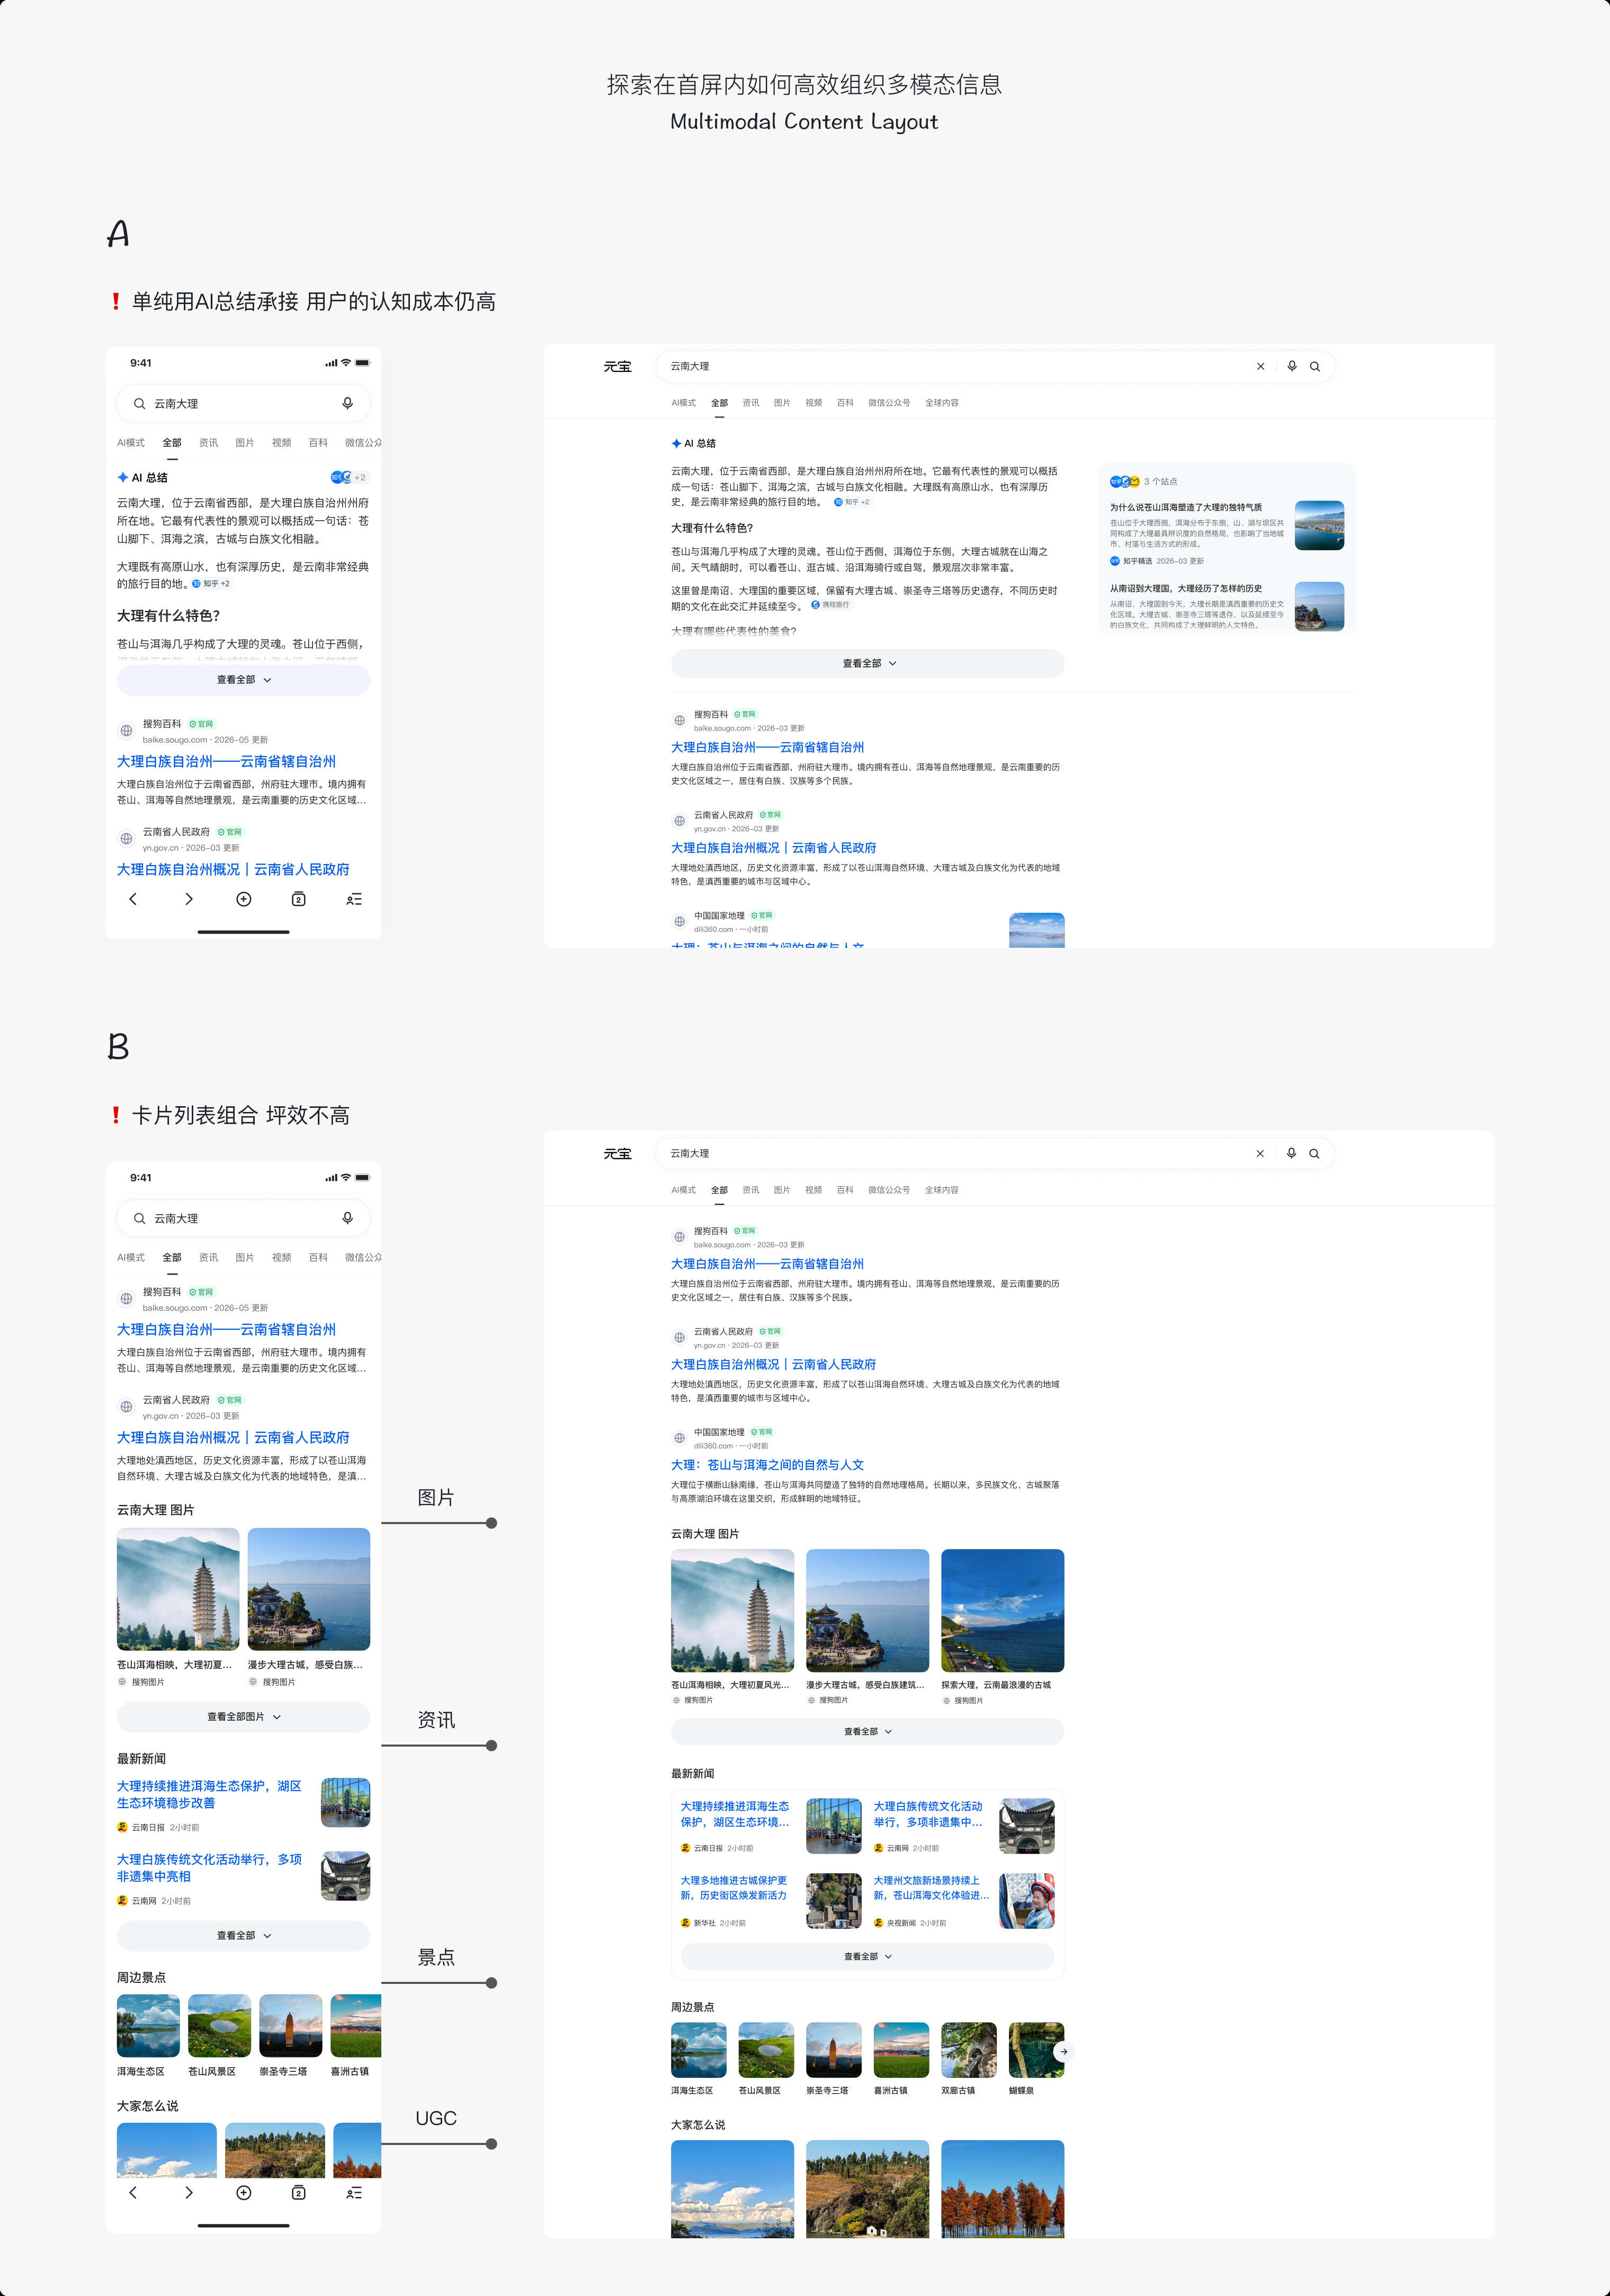
Task: Open the profile menu icon in section A phone bottom bar
Action: click(x=354, y=899)
